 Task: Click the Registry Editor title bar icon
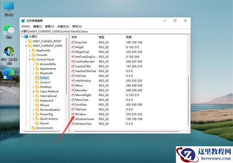pos(23,21)
